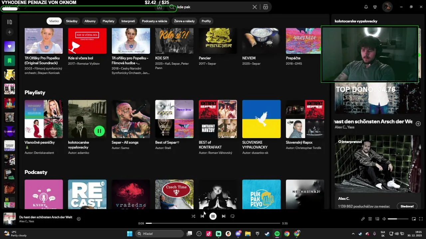Viewport: 426px width, 239px height.
Task: Open the 'O interpretovi' artist card image
Action: pos(378,164)
